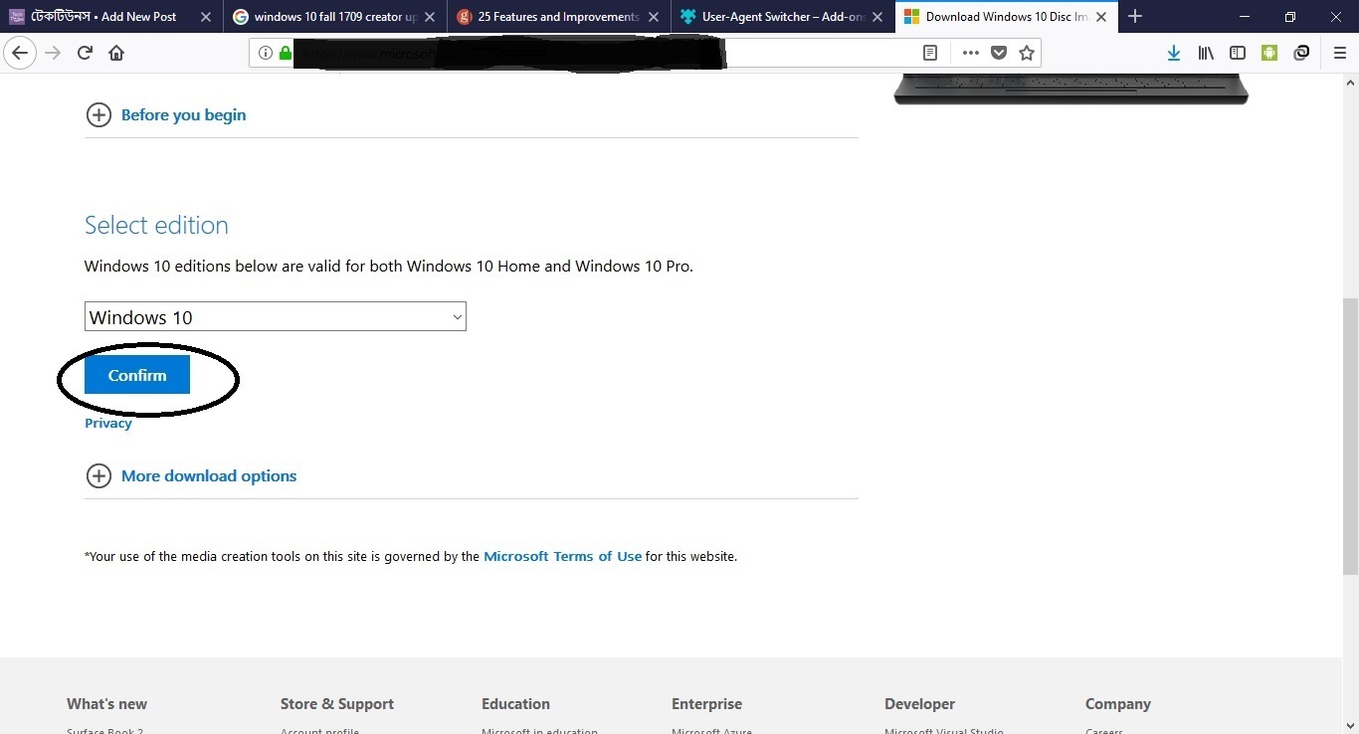Viewport: 1359px width, 734px height.
Task: Close the Download Windows 10 Disc Image tab
Action: [x=1101, y=17]
